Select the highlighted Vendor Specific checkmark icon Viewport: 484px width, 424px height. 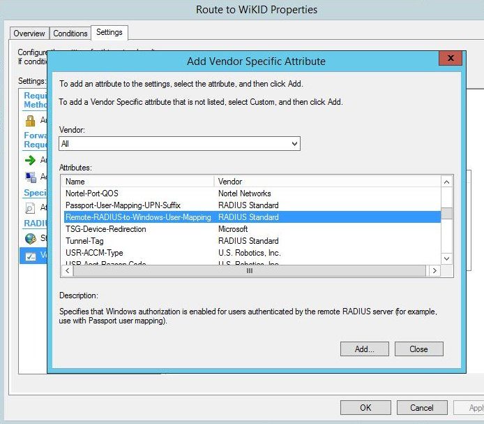(31, 256)
